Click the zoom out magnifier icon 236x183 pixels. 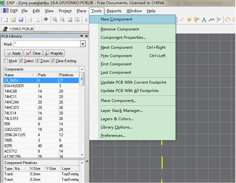pos(62,20)
